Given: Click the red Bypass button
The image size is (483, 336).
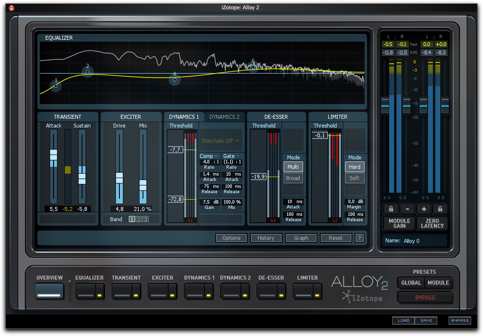Looking at the screenshot, I should [425, 297].
